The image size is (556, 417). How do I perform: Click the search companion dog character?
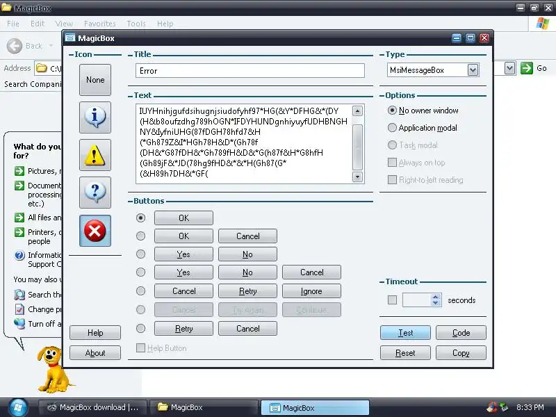54,369
